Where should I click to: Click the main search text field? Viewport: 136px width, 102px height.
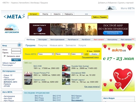pyautogui.click(x=59, y=17)
